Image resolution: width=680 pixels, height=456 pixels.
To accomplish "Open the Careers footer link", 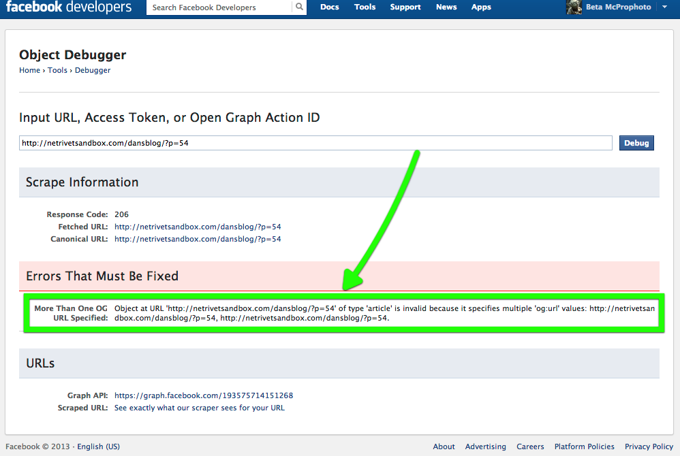I will pyautogui.click(x=530, y=446).
